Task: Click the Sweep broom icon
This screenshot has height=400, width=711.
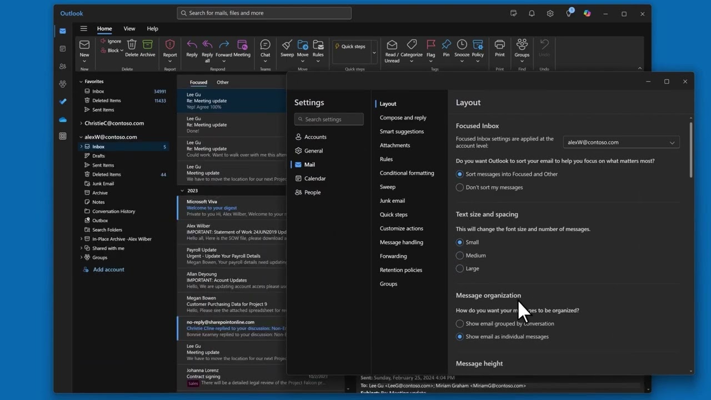Action: (x=287, y=44)
